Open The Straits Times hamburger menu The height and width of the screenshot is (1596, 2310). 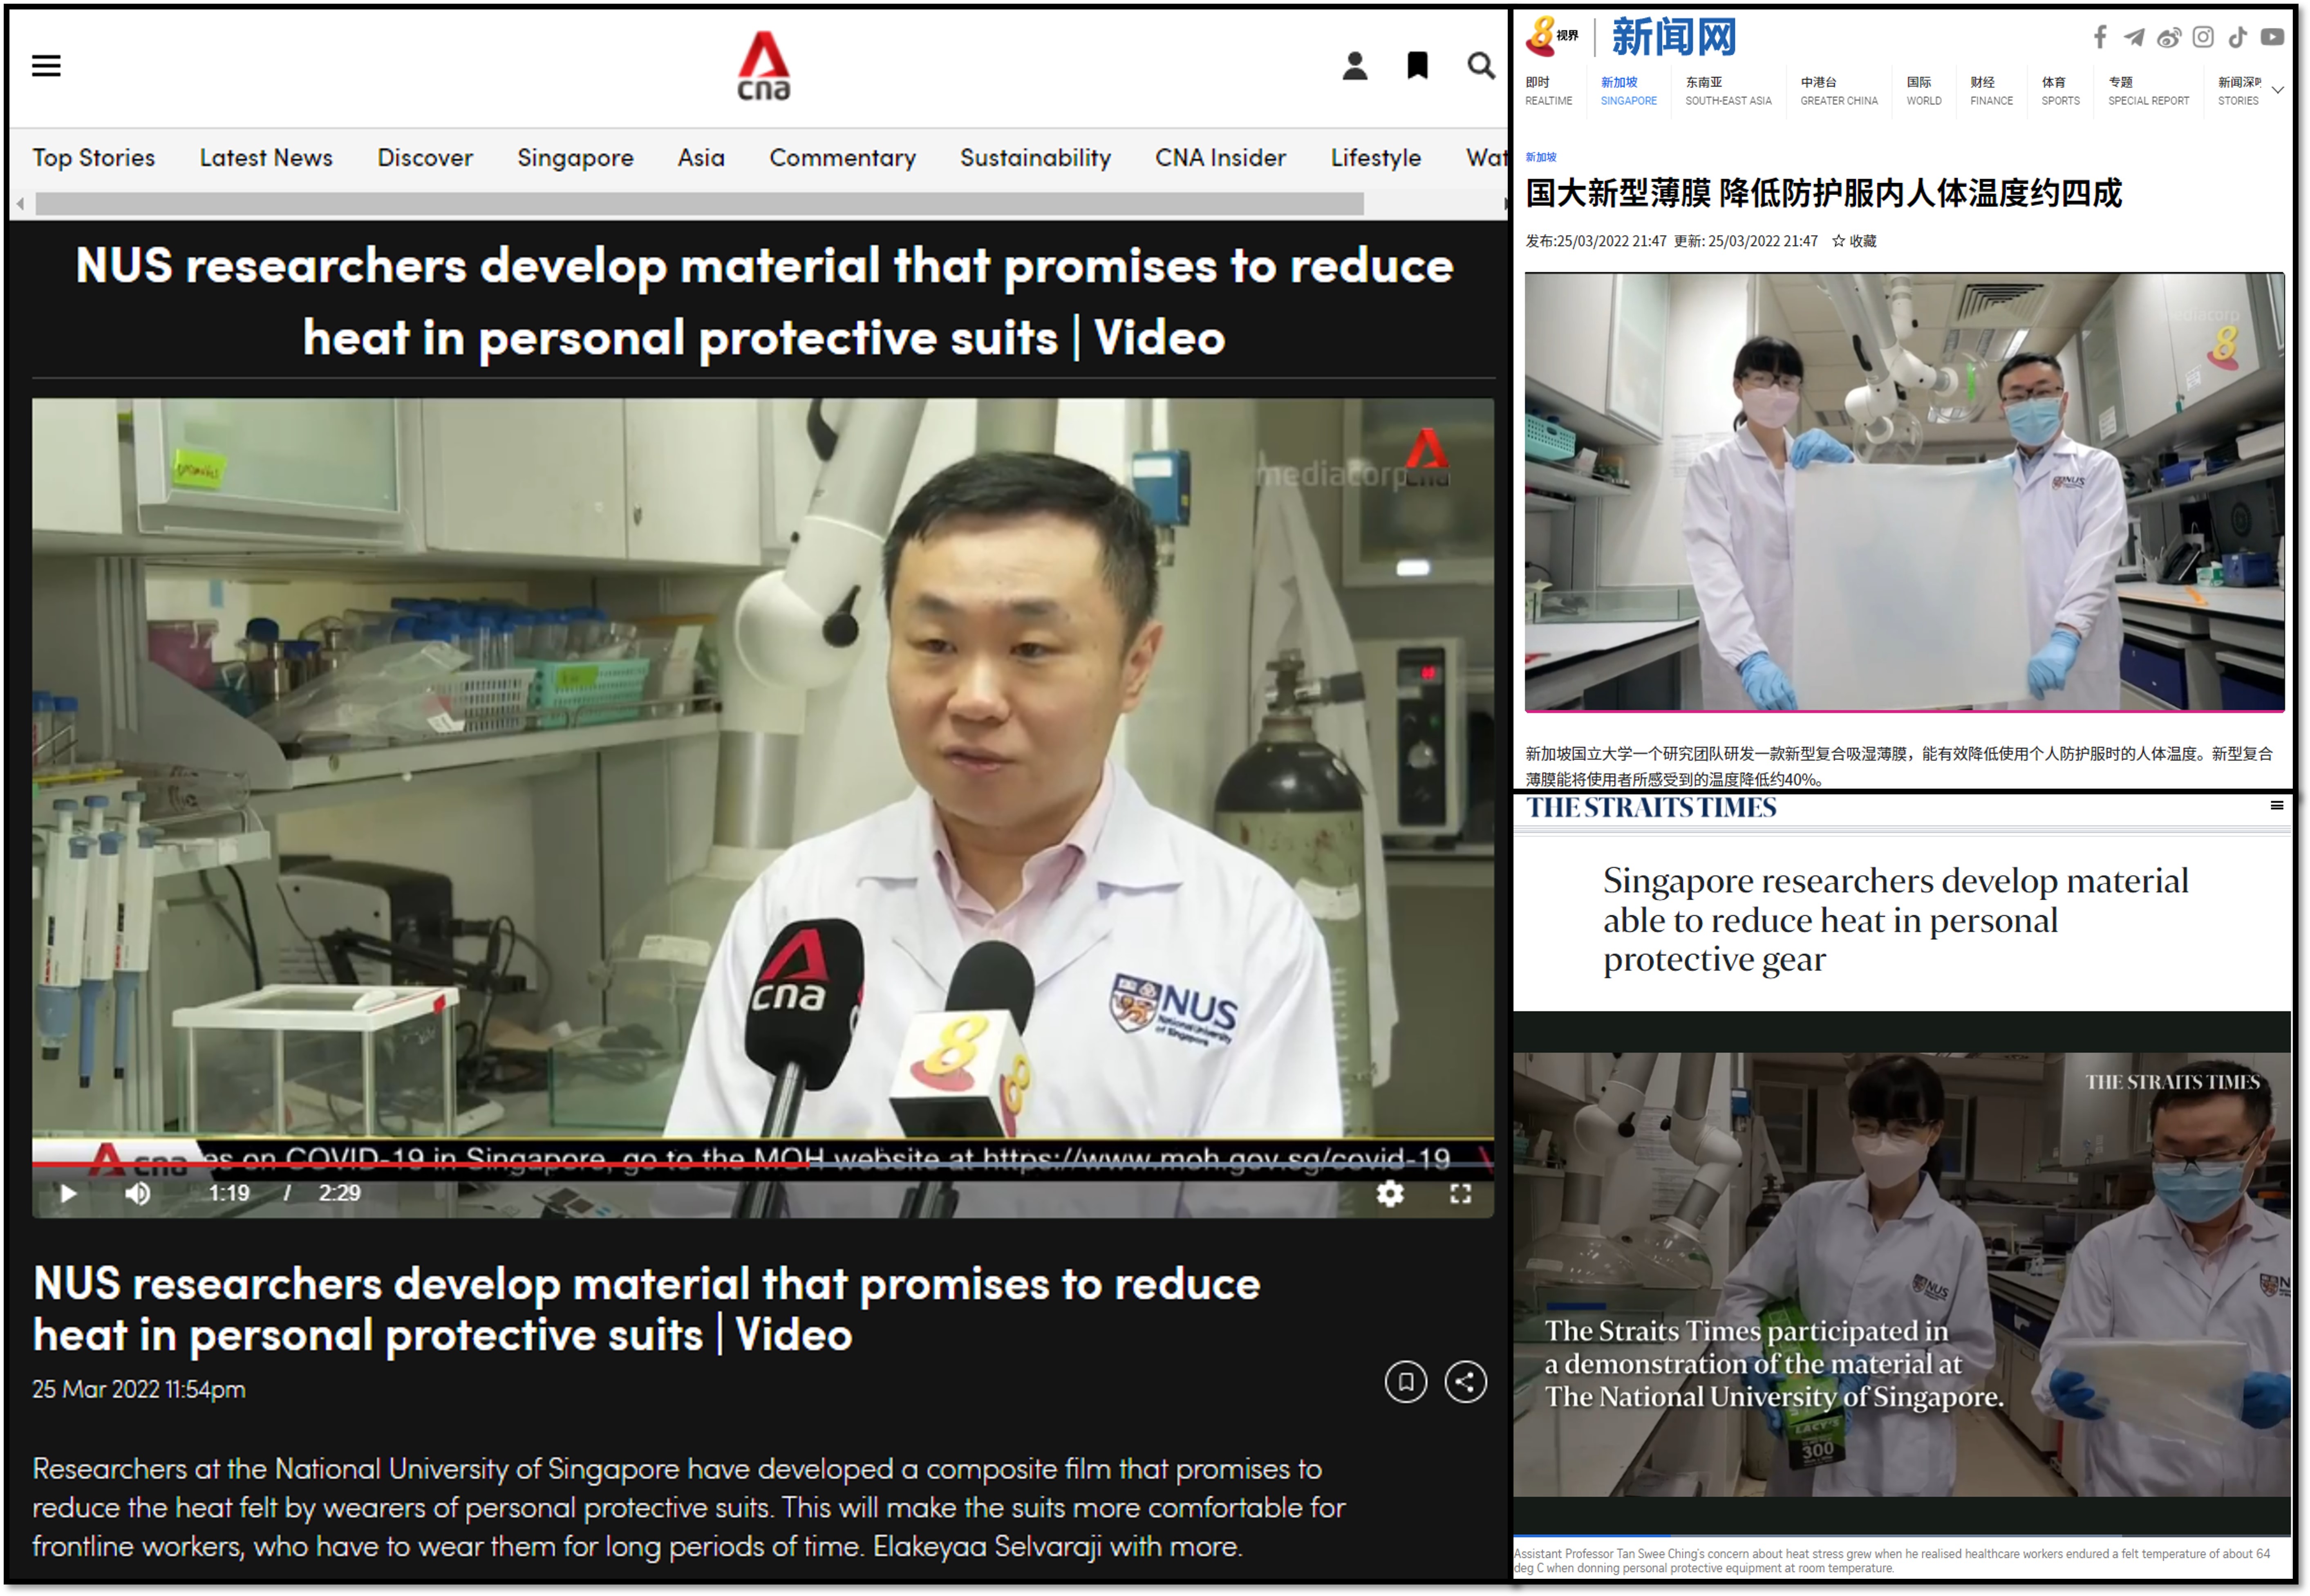click(2277, 806)
